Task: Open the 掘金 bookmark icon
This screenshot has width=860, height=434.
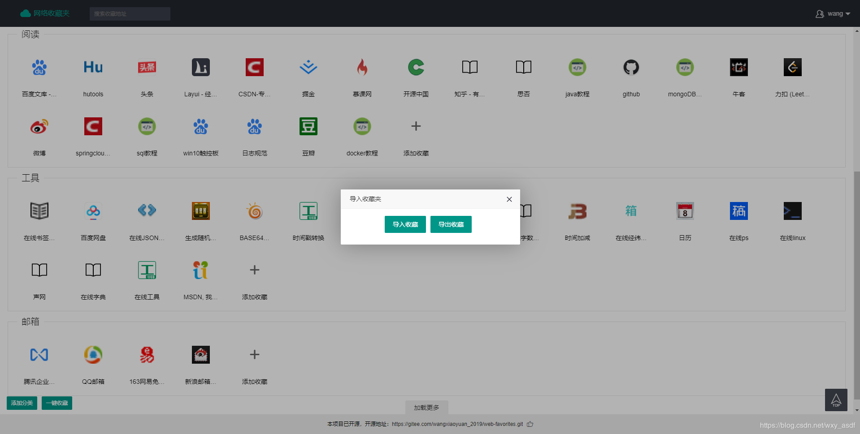Action: pyautogui.click(x=308, y=67)
